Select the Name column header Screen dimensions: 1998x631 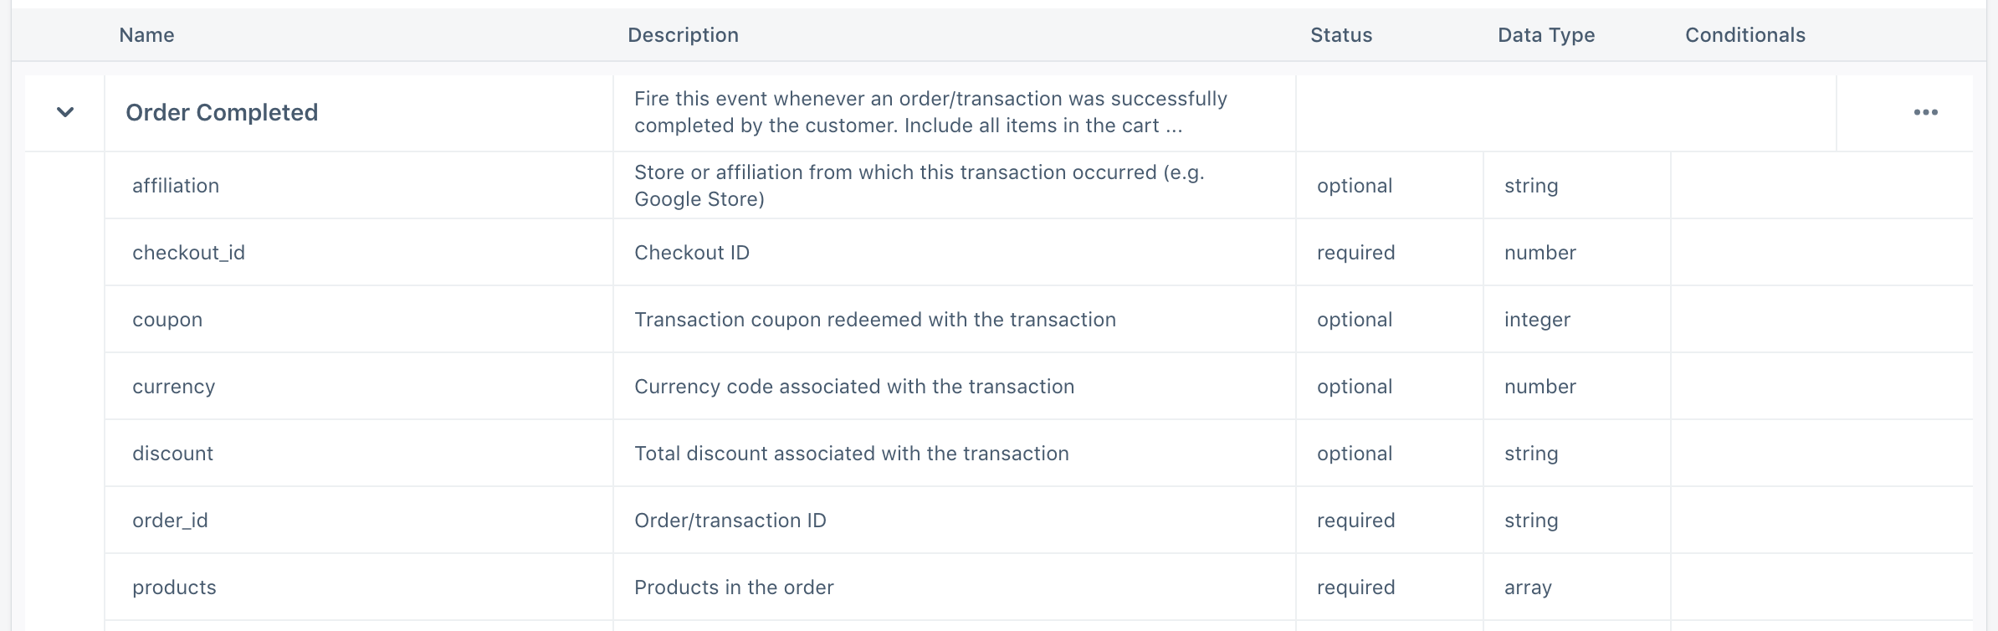coord(146,35)
